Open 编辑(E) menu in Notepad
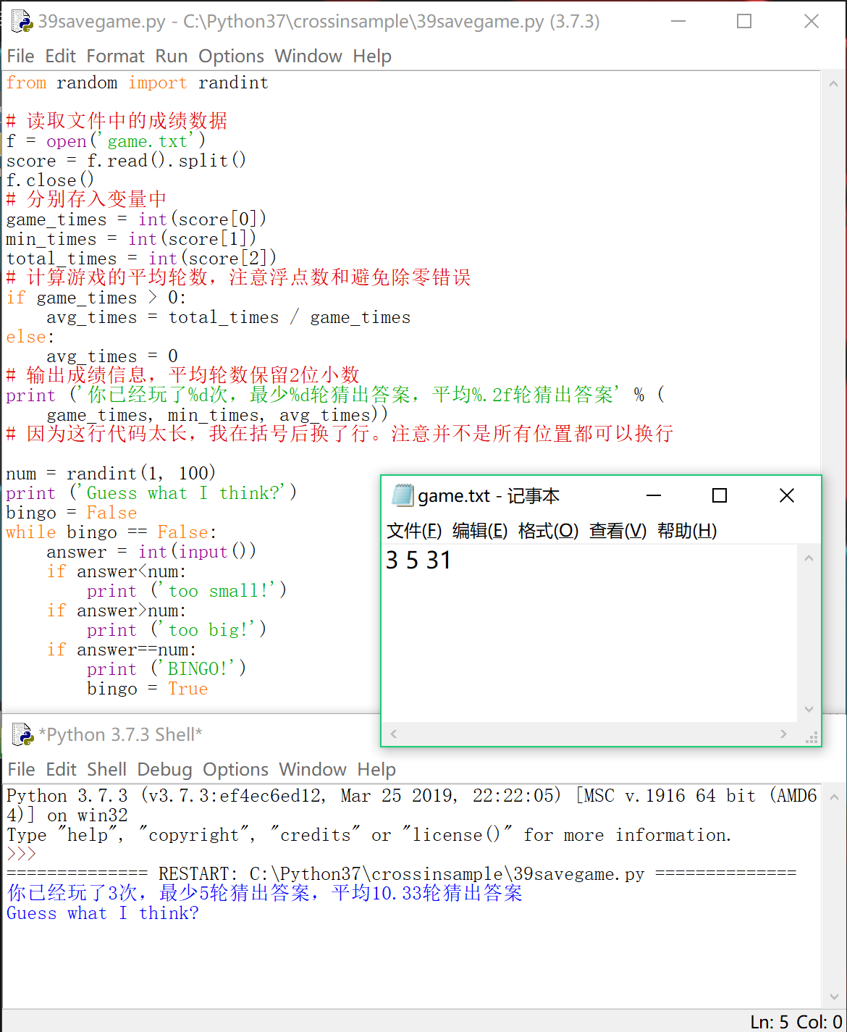Image resolution: width=847 pixels, height=1032 pixels. [x=480, y=531]
